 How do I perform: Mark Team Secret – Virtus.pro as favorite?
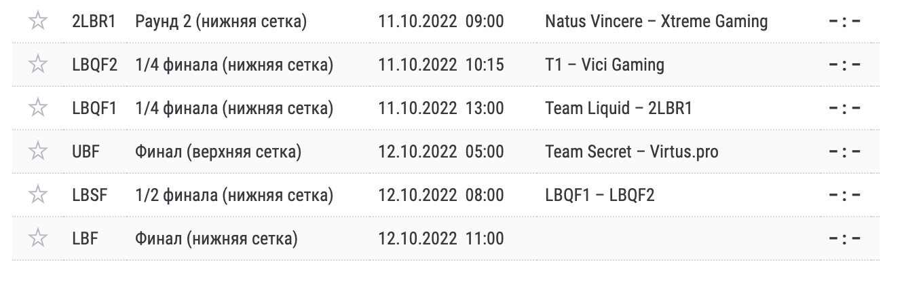tap(39, 152)
